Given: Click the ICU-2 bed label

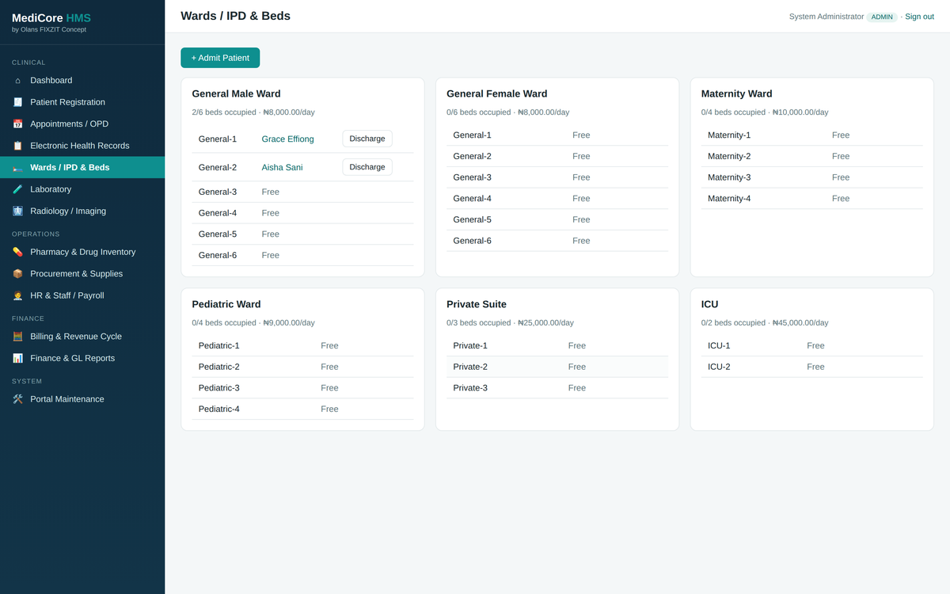Looking at the screenshot, I should (x=719, y=367).
